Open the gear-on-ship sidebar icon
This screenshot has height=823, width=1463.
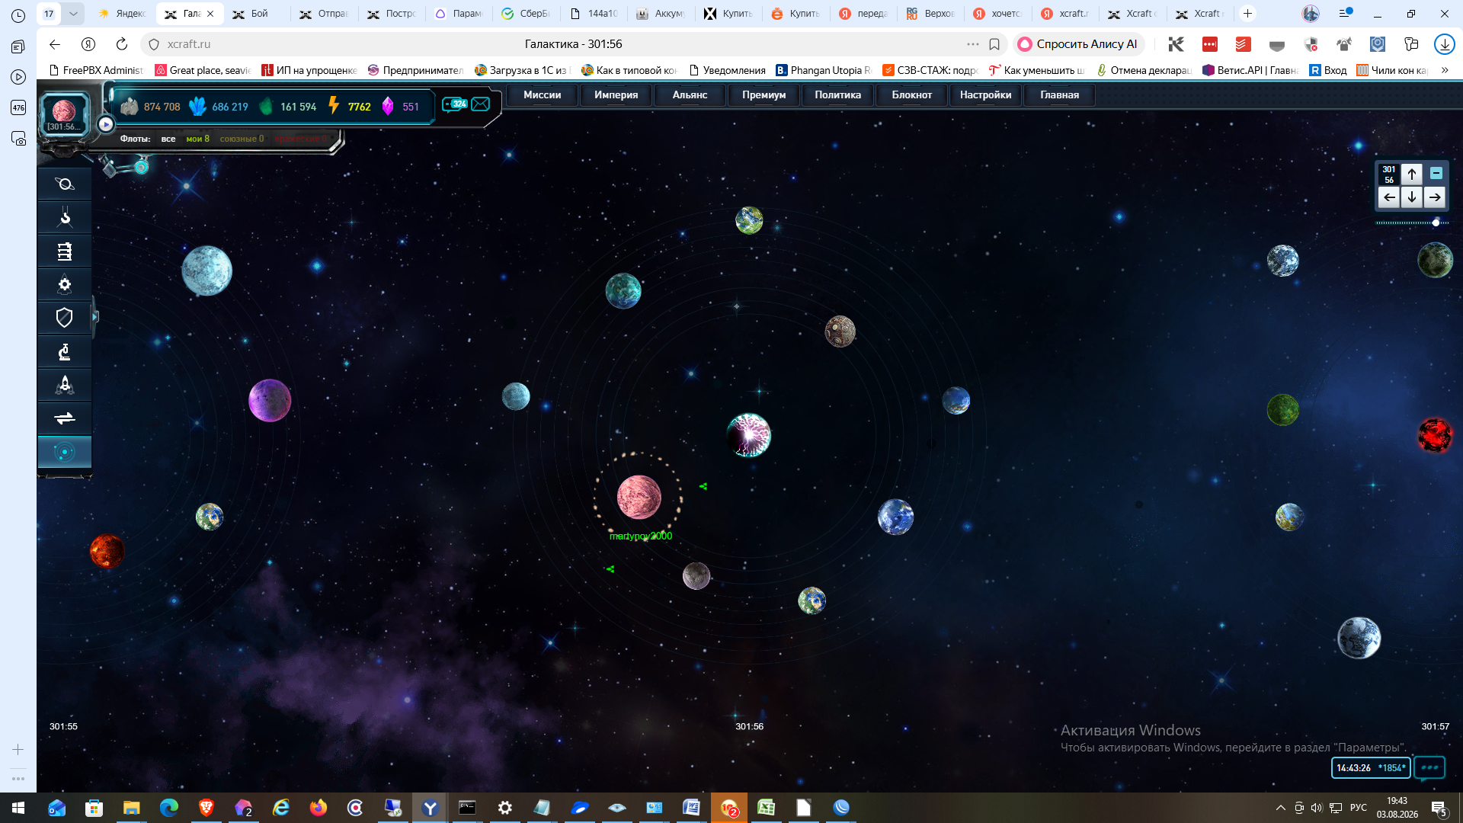pos(65,284)
